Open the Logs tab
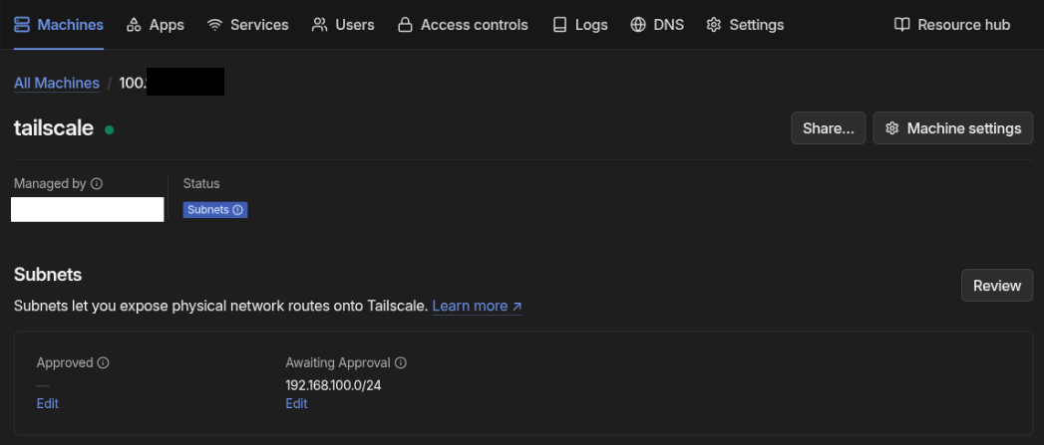 (x=579, y=25)
